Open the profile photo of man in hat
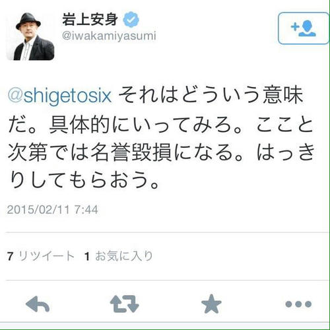The image size is (330, 330). tap(30, 36)
